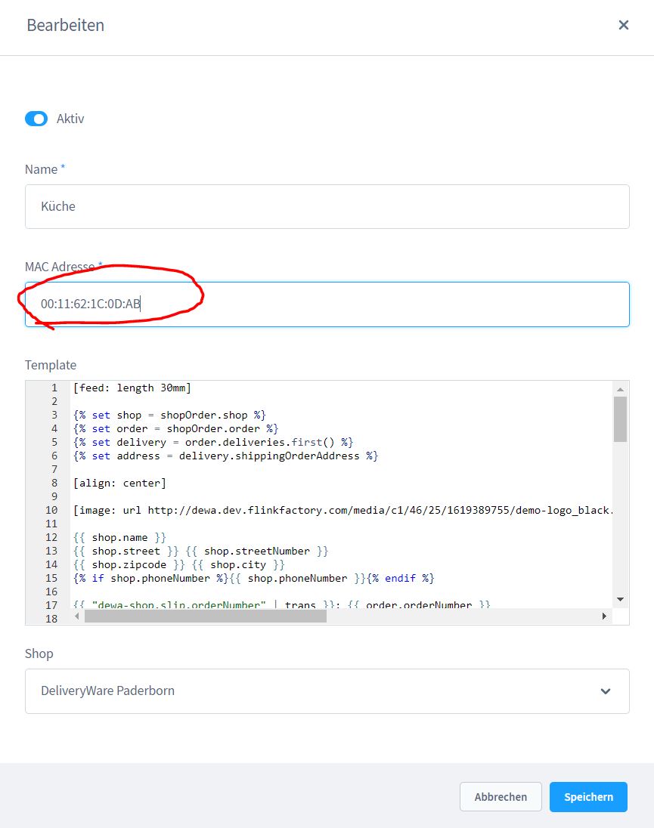Click the image url line in the template

tap(340, 510)
